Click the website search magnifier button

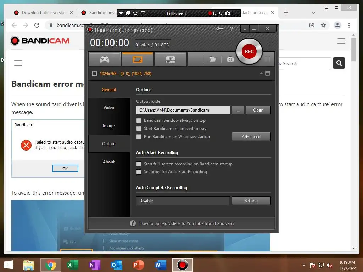tap(339, 63)
